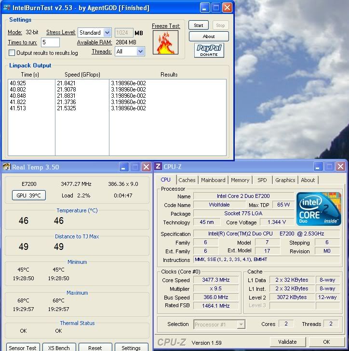The height and width of the screenshot is (351, 349).
Task: Select the SPD tab
Action: coord(262,180)
